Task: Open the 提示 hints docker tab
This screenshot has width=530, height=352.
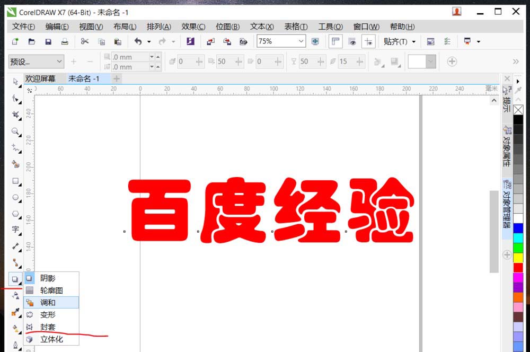Action: pyautogui.click(x=507, y=100)
